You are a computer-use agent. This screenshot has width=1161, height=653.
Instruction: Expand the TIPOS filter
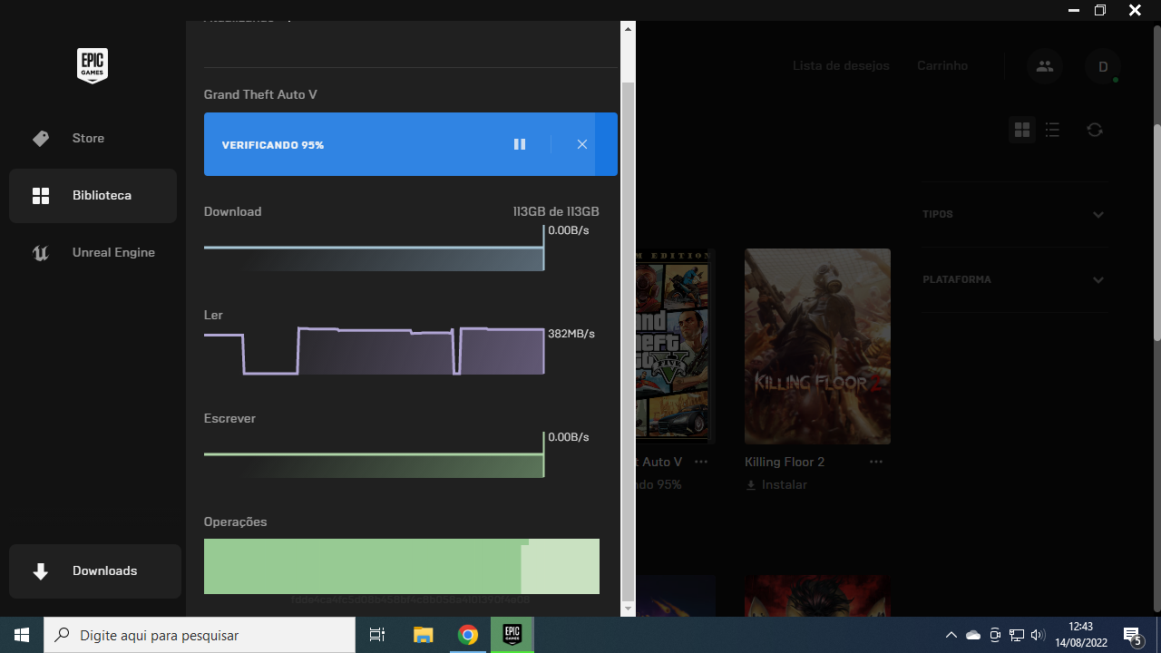click(1014, 215)
